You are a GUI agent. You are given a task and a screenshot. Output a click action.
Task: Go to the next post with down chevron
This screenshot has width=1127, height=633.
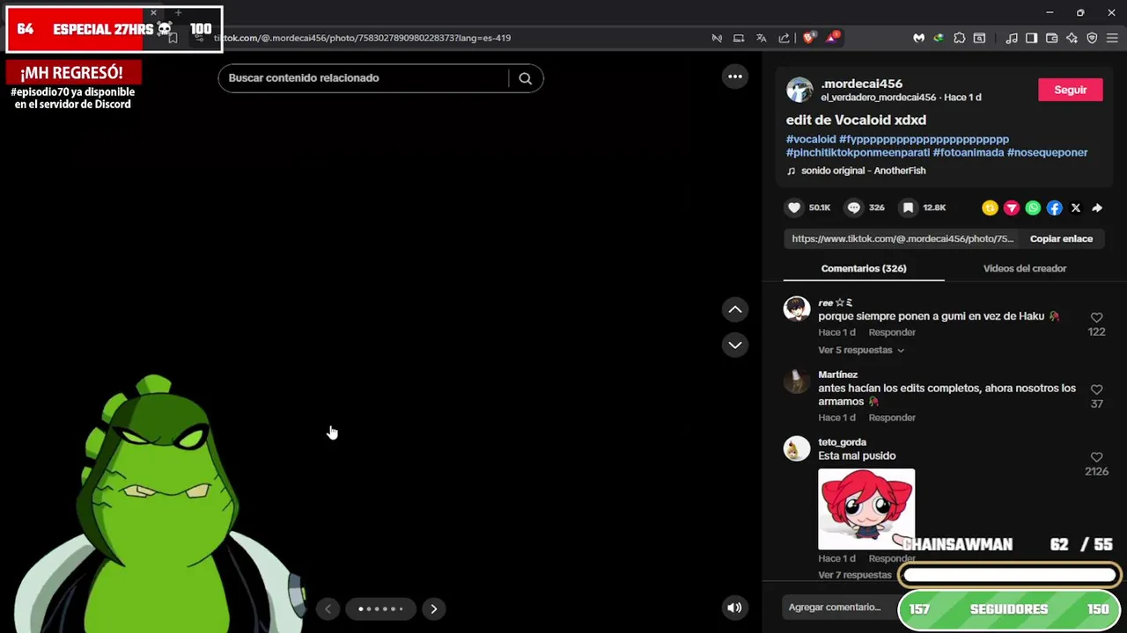coord(735,345)
